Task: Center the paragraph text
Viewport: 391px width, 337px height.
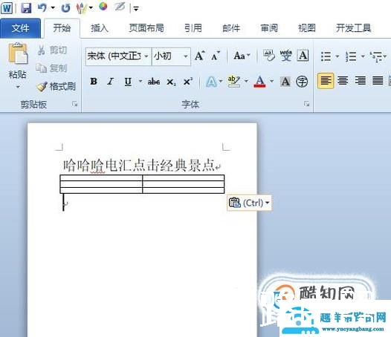Action: pyautogui.click(x=343, y=81)
